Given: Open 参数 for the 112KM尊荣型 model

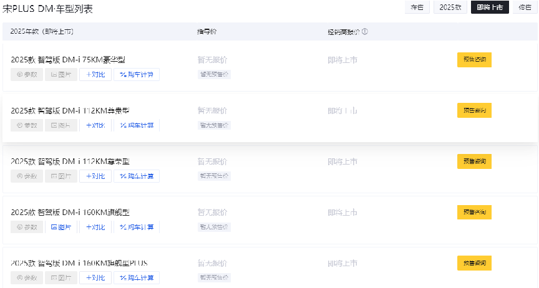Looking at the screenshot, I should coord(27,176).
